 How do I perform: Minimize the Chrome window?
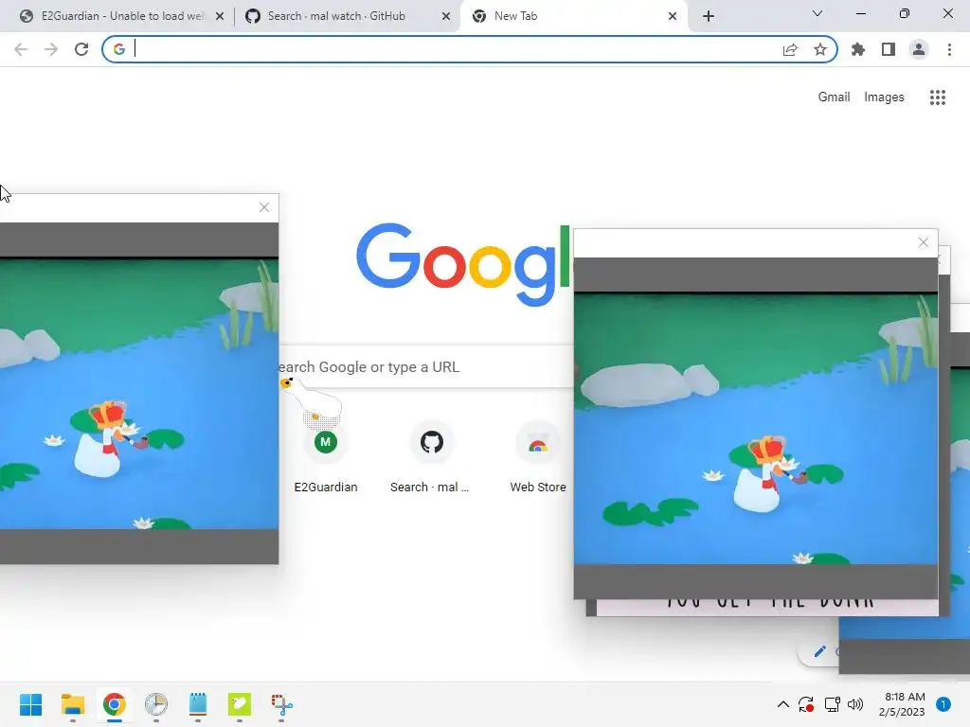pyautogui.click(x=860, y=13)
